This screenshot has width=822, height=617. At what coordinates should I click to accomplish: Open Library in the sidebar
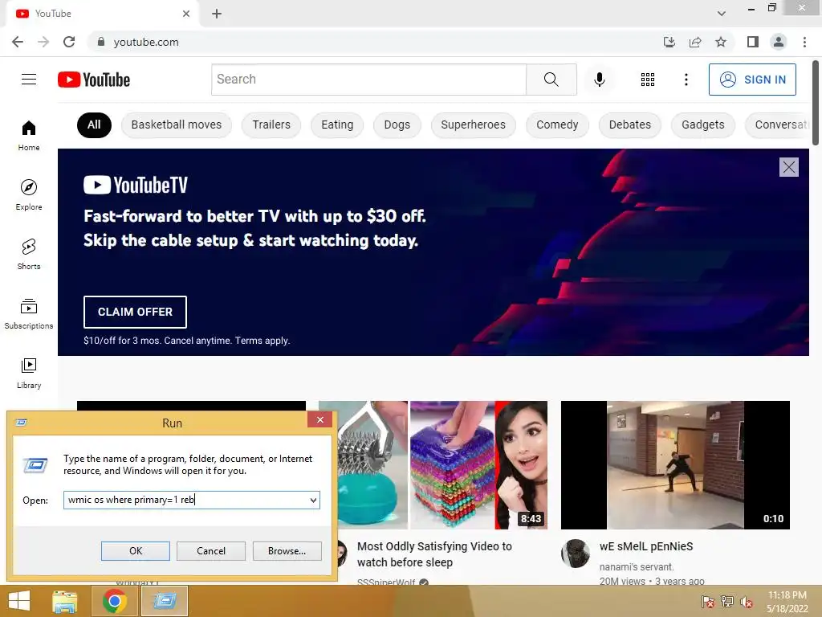coord(29,373)
